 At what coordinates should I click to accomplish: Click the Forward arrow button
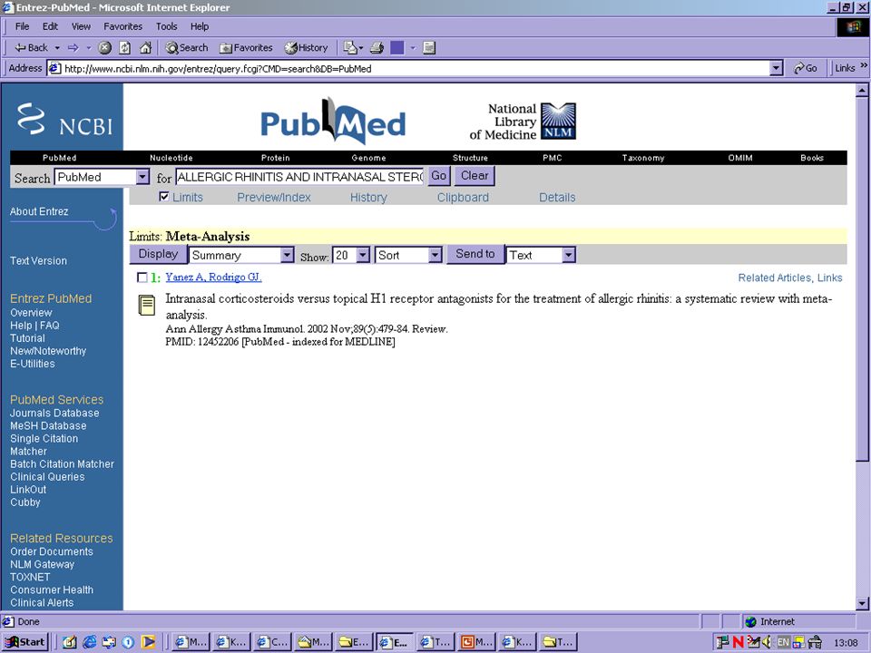click(73, 48)
